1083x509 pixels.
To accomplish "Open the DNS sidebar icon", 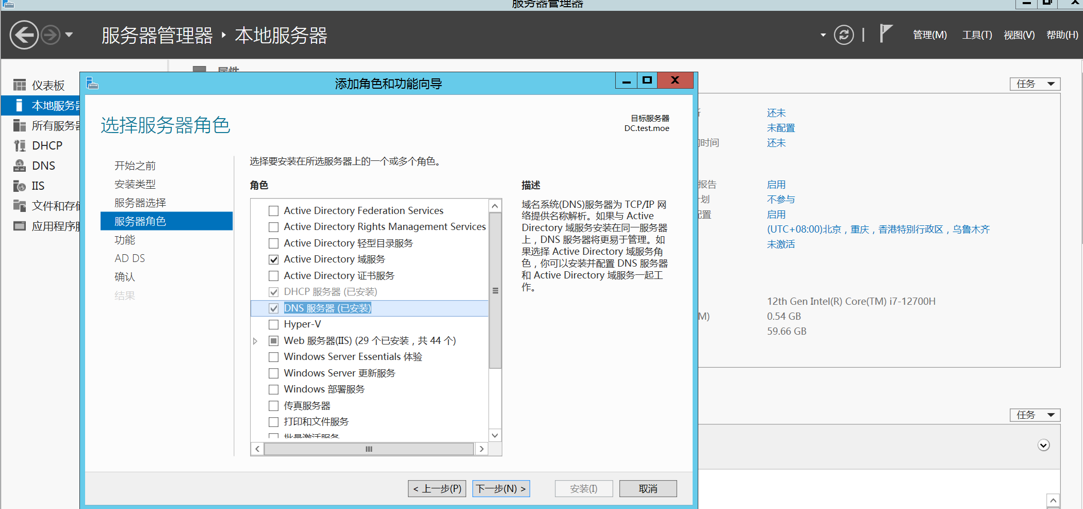I will (20, 166).
